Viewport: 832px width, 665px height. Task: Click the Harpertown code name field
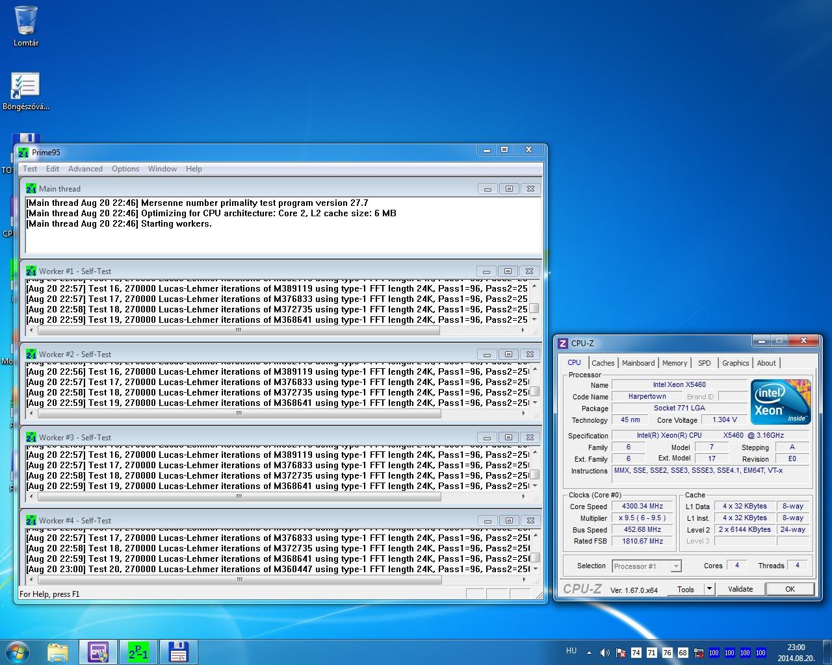click(647, 396)
